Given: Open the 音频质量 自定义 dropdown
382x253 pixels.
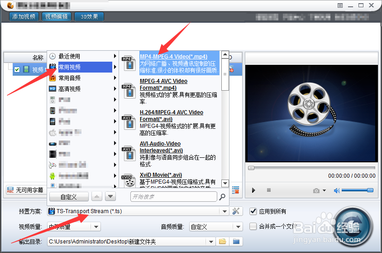Looking at the screenshot, I should coord(238,227).
